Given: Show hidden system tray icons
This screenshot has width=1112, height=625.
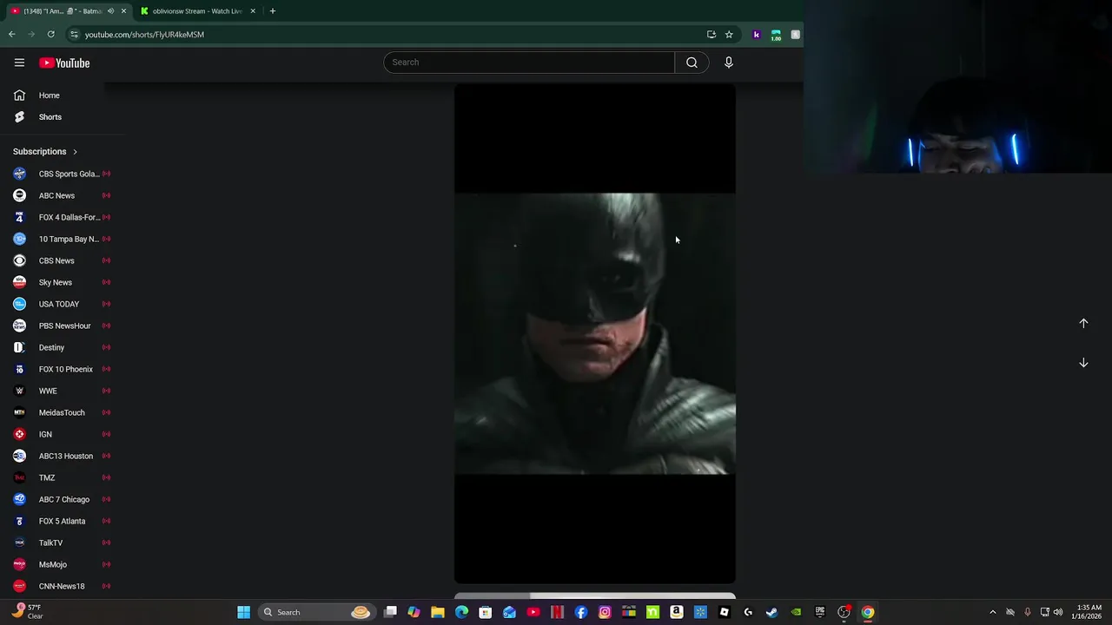Looking at the screenshot, I should tap(993, 612).
